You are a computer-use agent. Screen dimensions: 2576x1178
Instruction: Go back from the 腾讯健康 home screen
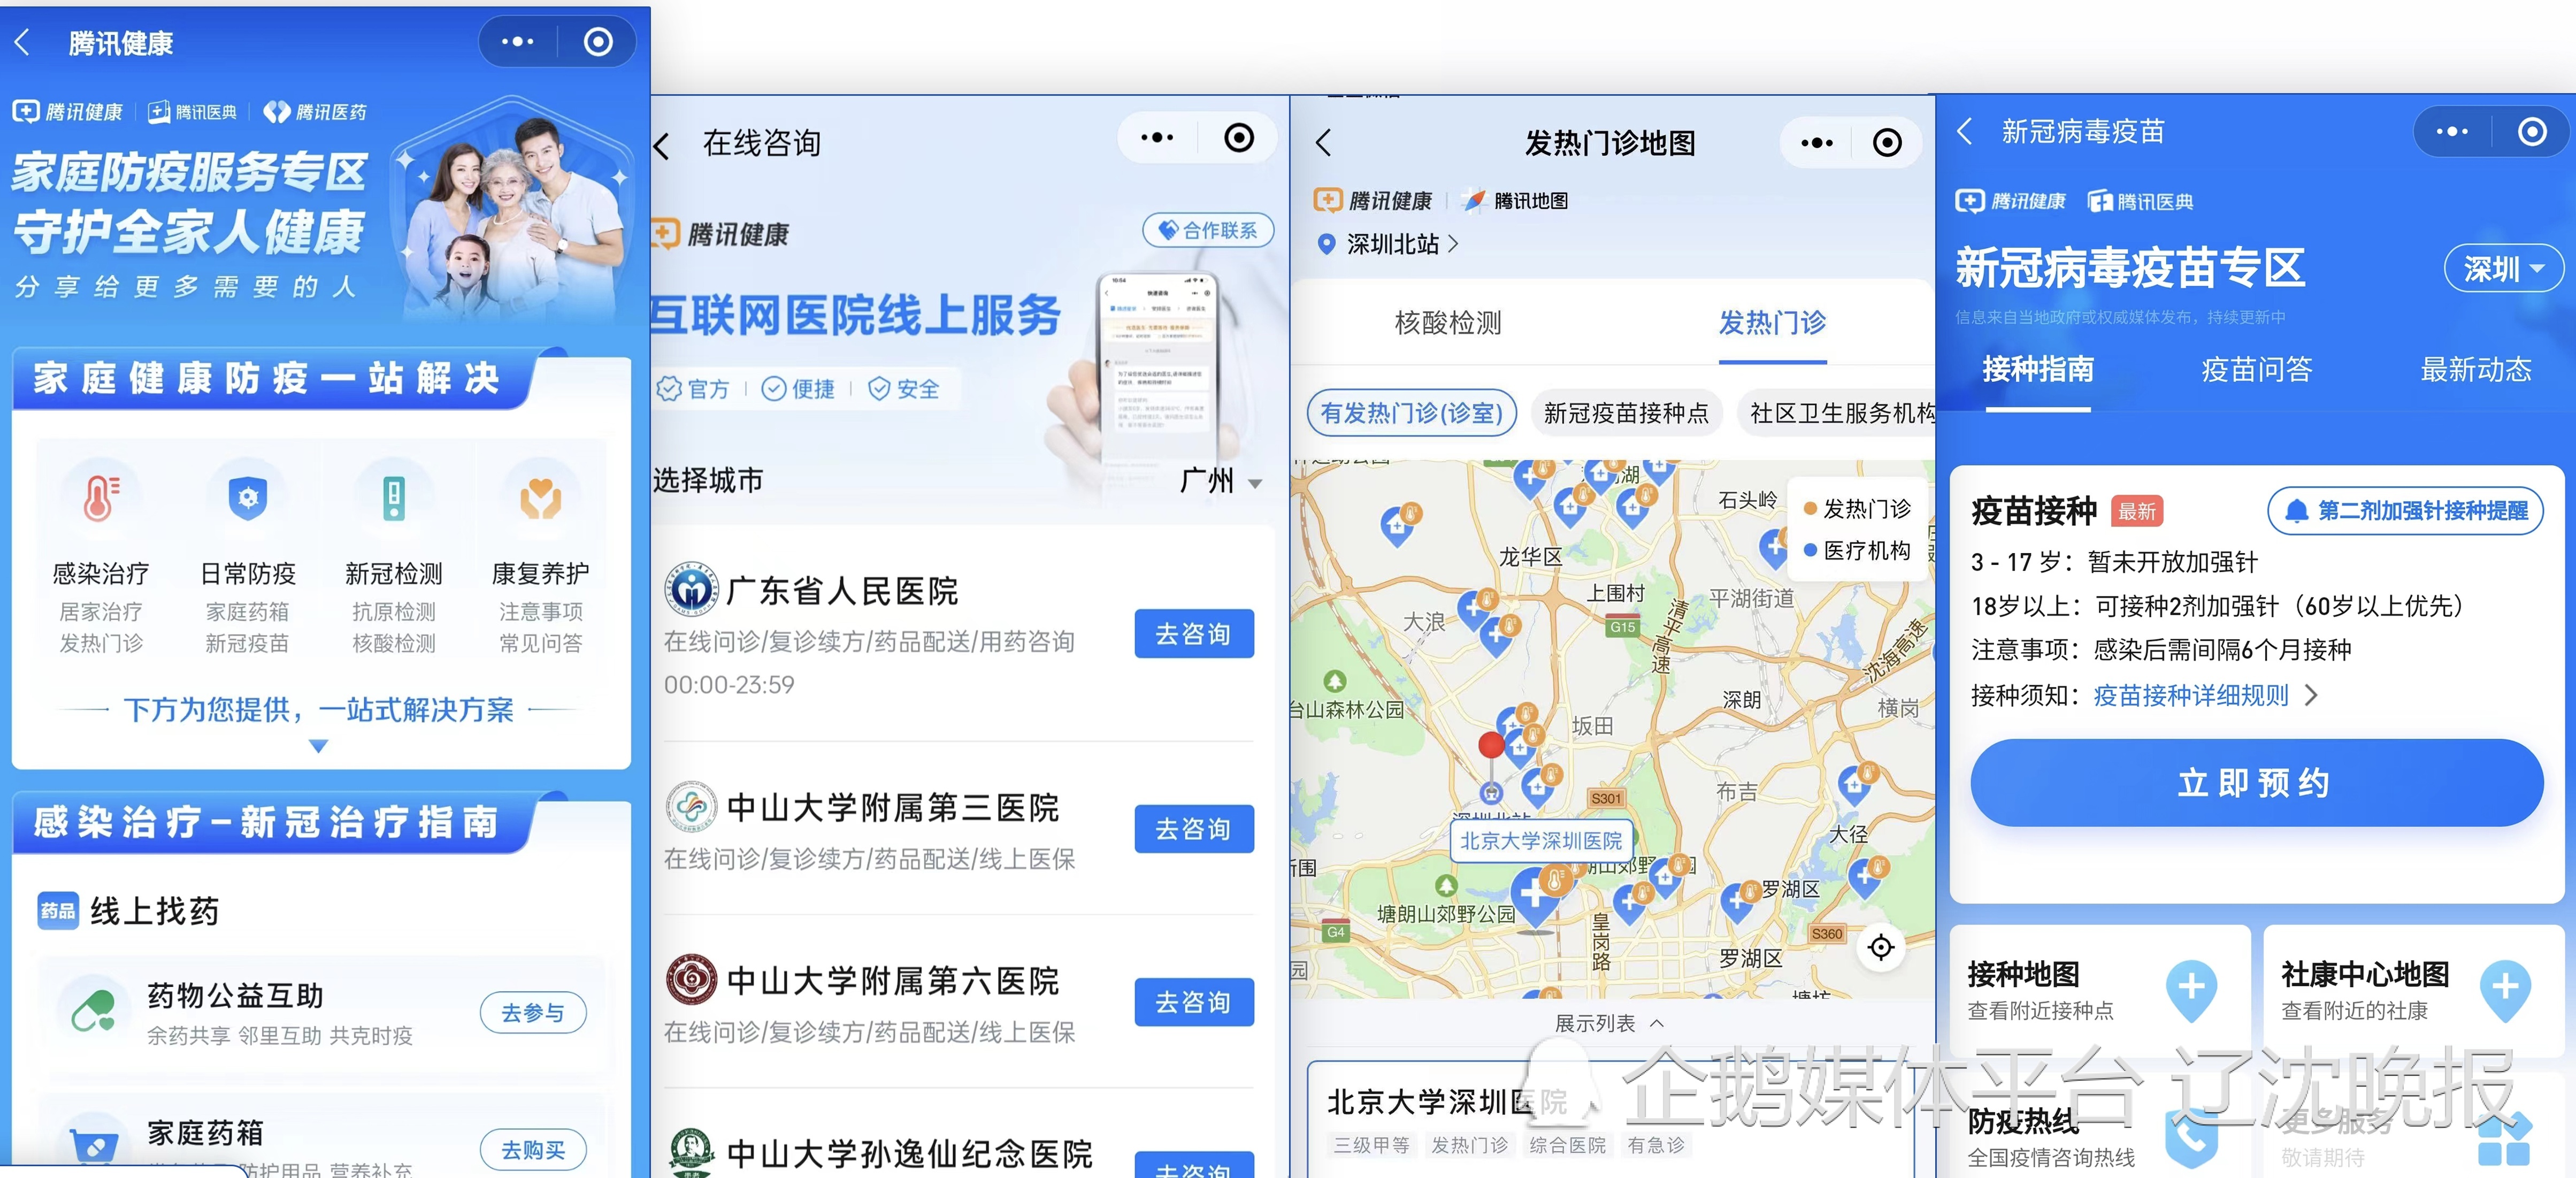pyautogui.click(x=23, y=42)
